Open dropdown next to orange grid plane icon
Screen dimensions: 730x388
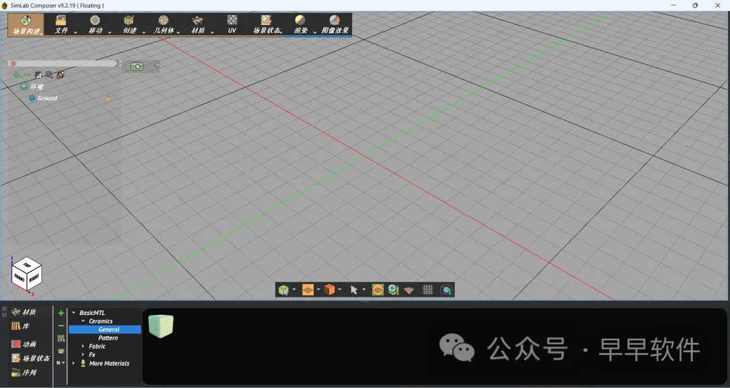[x=318, y=290]
